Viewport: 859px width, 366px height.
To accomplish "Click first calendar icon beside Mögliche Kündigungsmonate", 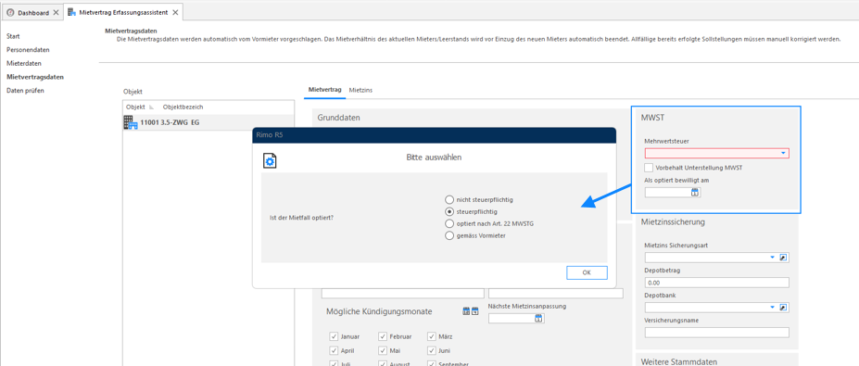I will click(467, 311).
